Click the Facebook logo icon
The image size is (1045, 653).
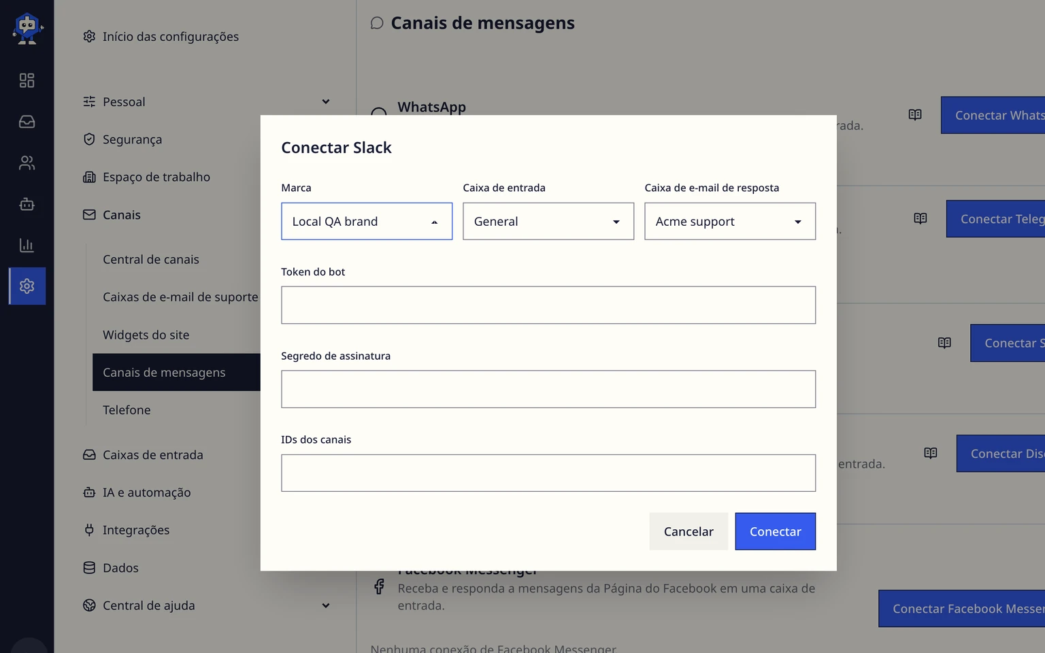coord(379,586)
